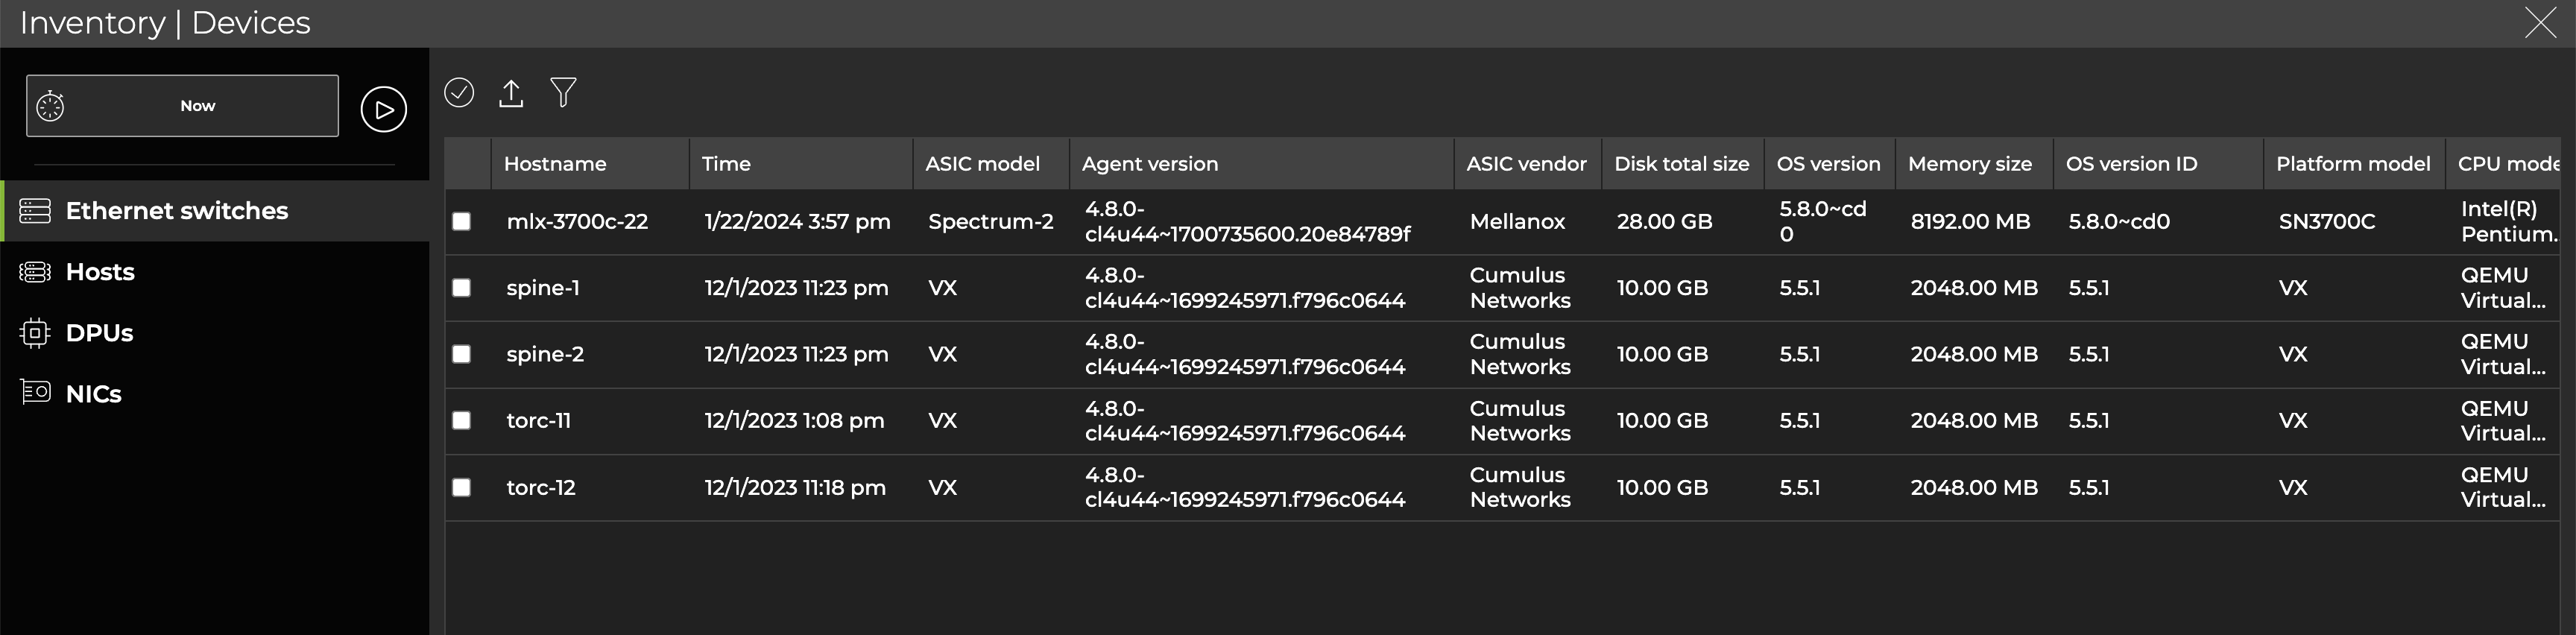Close the Inventory Devices panel
Viewport: 2576px width, 635px height.
2540,22
